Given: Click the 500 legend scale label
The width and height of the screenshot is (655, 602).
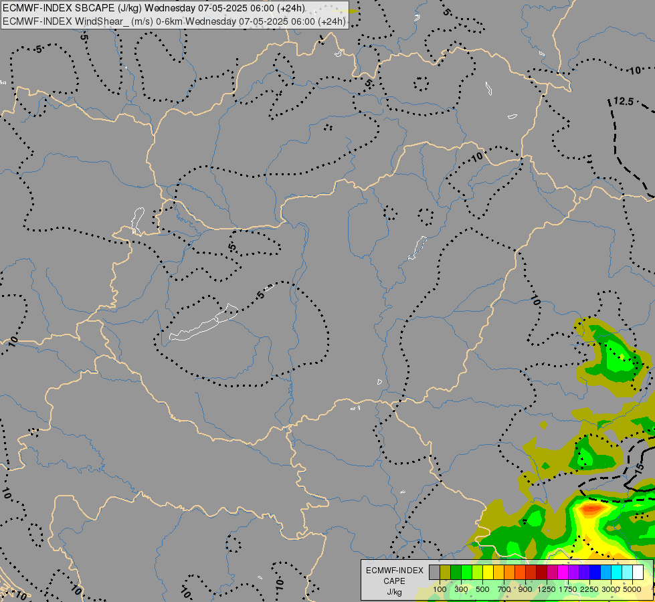Looking at the screenshot, I should coord(482,589).
